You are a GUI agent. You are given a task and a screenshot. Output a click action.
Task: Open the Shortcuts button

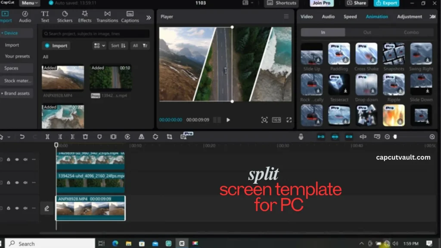282,3
